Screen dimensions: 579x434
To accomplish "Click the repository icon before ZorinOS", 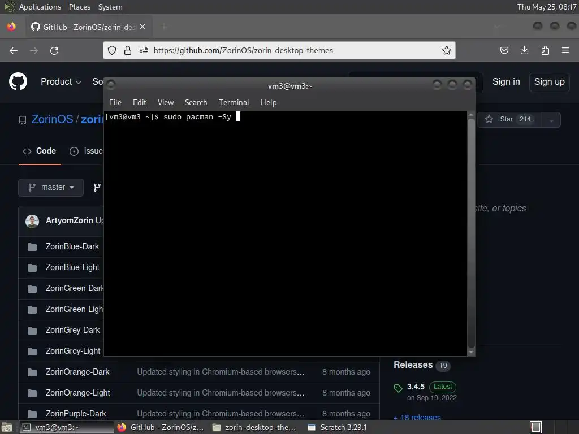I will 23,120.
